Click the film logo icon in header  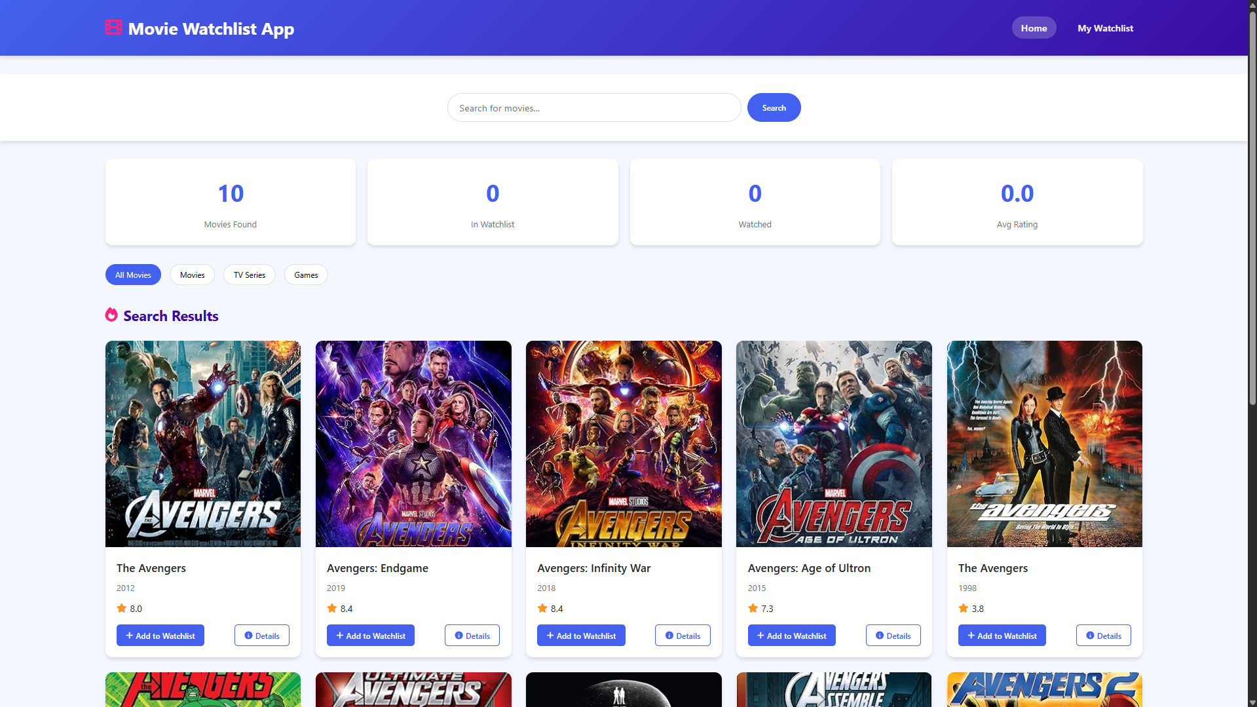113,28
